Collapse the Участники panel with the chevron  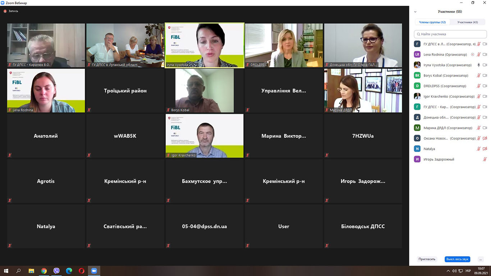[415, 11]
